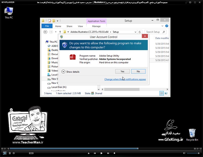Click the horizontal scrollbar in file list
The width and height of the screenshot is (203, 157).
(x=122, y=89)
